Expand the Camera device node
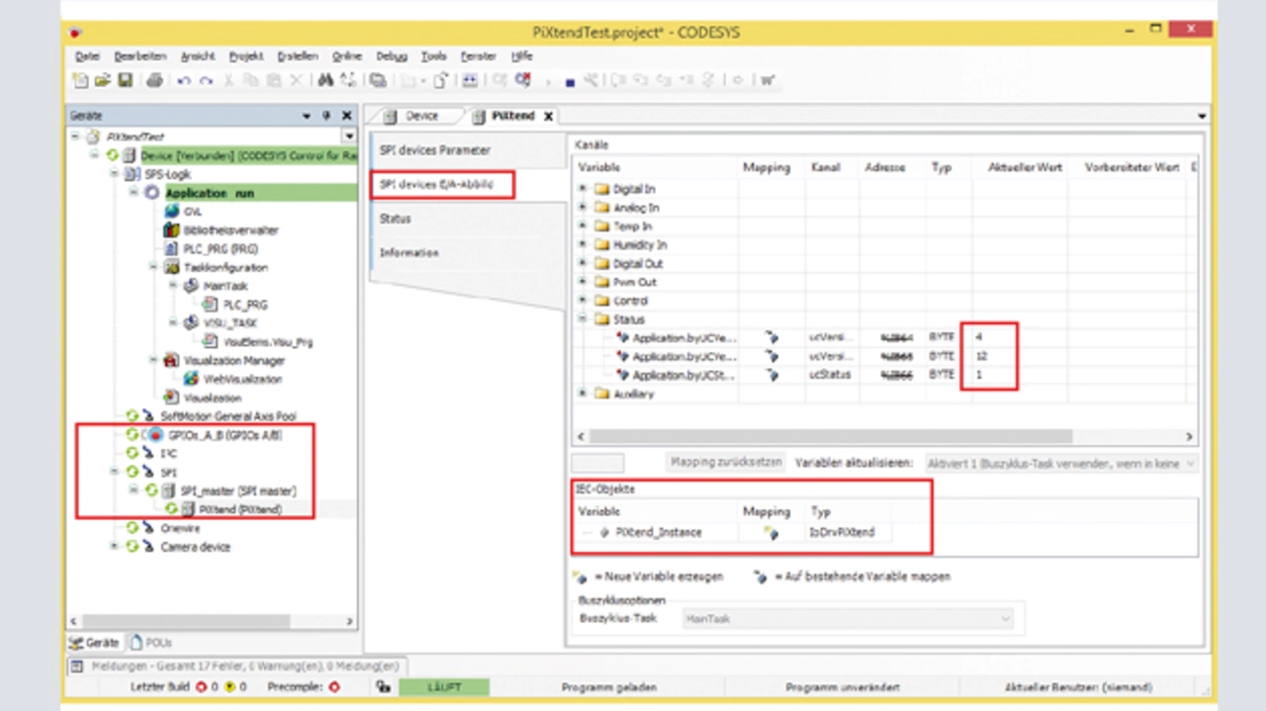Viewport: 1266px width, 711px height. click(x=115, y=547)
